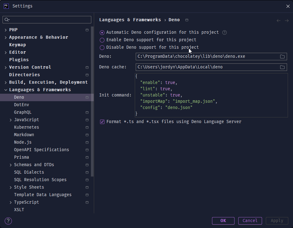Click project-scope icon on Version Control row
293x228 pixels.
(x=87, y=67)
